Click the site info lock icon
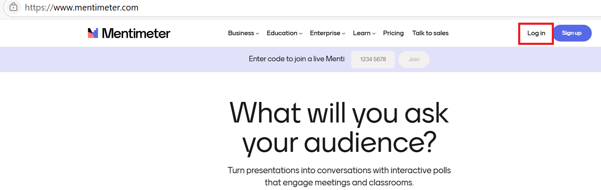601x190 pixels. pyautogui.click(x=13, y=7)
